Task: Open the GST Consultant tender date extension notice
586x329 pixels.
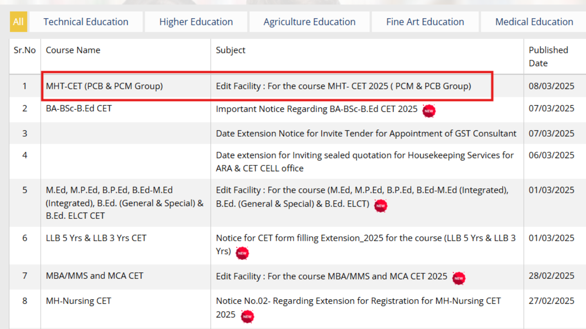Action: coord(366,133)
